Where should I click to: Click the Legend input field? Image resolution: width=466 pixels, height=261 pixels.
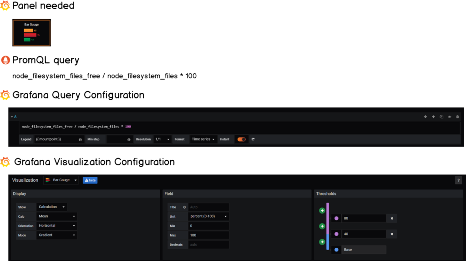[59, 139]
